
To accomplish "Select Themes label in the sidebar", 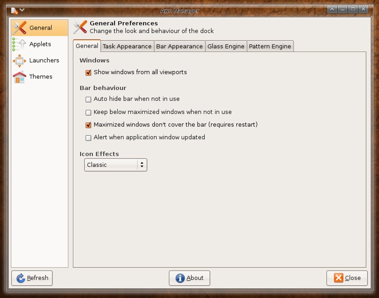I will pyautogui.click(x=41, y=77).
